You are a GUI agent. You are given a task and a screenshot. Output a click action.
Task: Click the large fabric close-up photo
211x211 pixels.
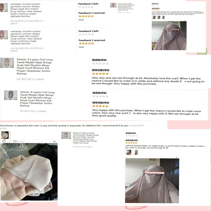click(29, 172)
